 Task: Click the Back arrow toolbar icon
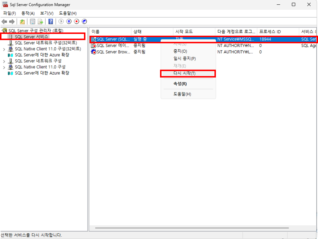[4, 21]
